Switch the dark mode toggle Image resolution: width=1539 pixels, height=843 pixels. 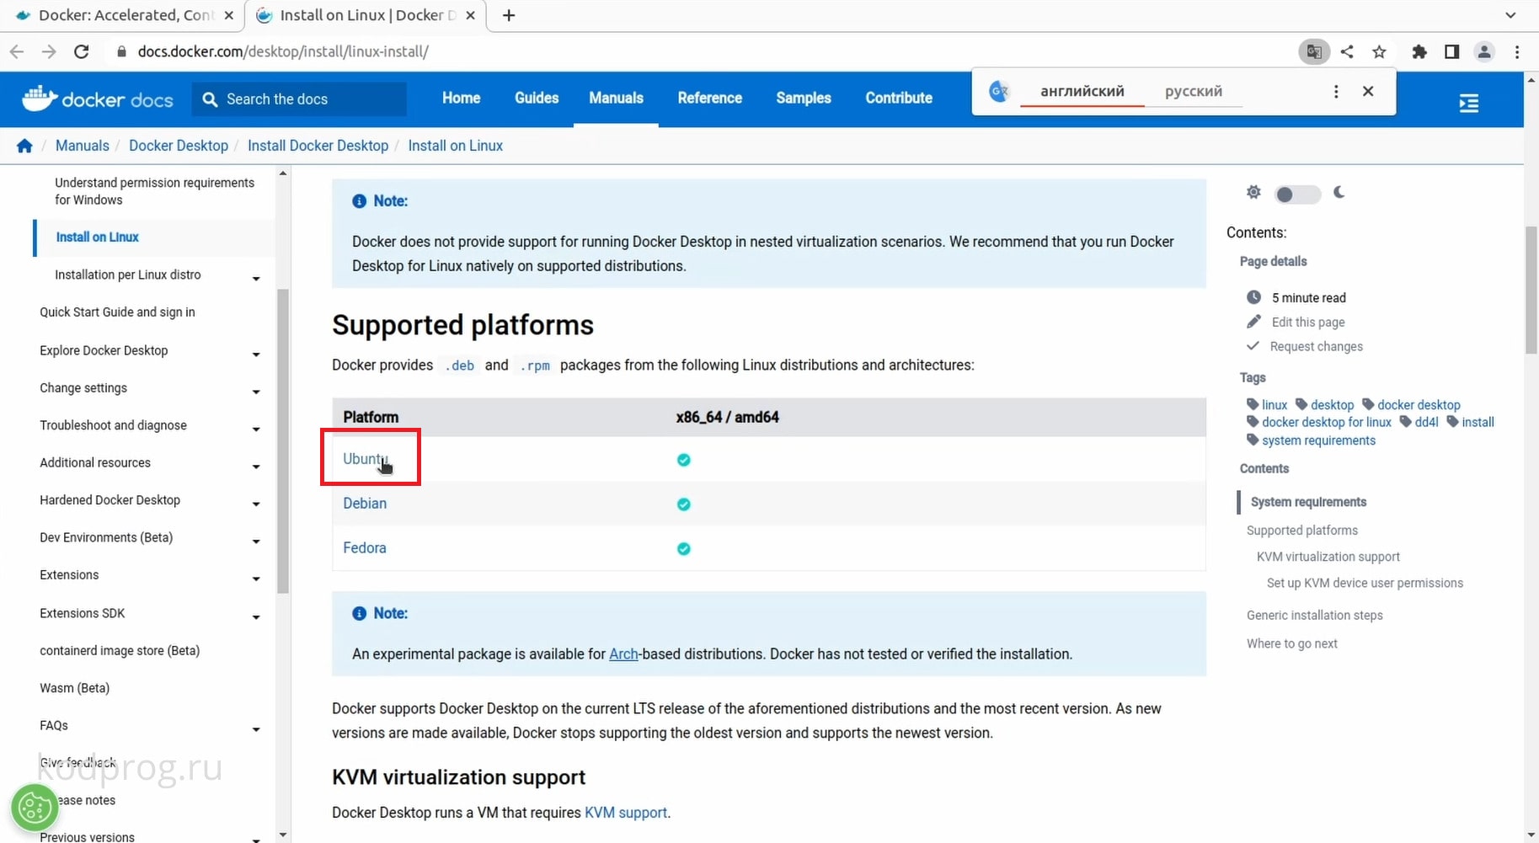click(1297, 195)
